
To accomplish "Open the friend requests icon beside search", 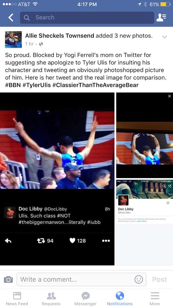I will tap(161, 18).
